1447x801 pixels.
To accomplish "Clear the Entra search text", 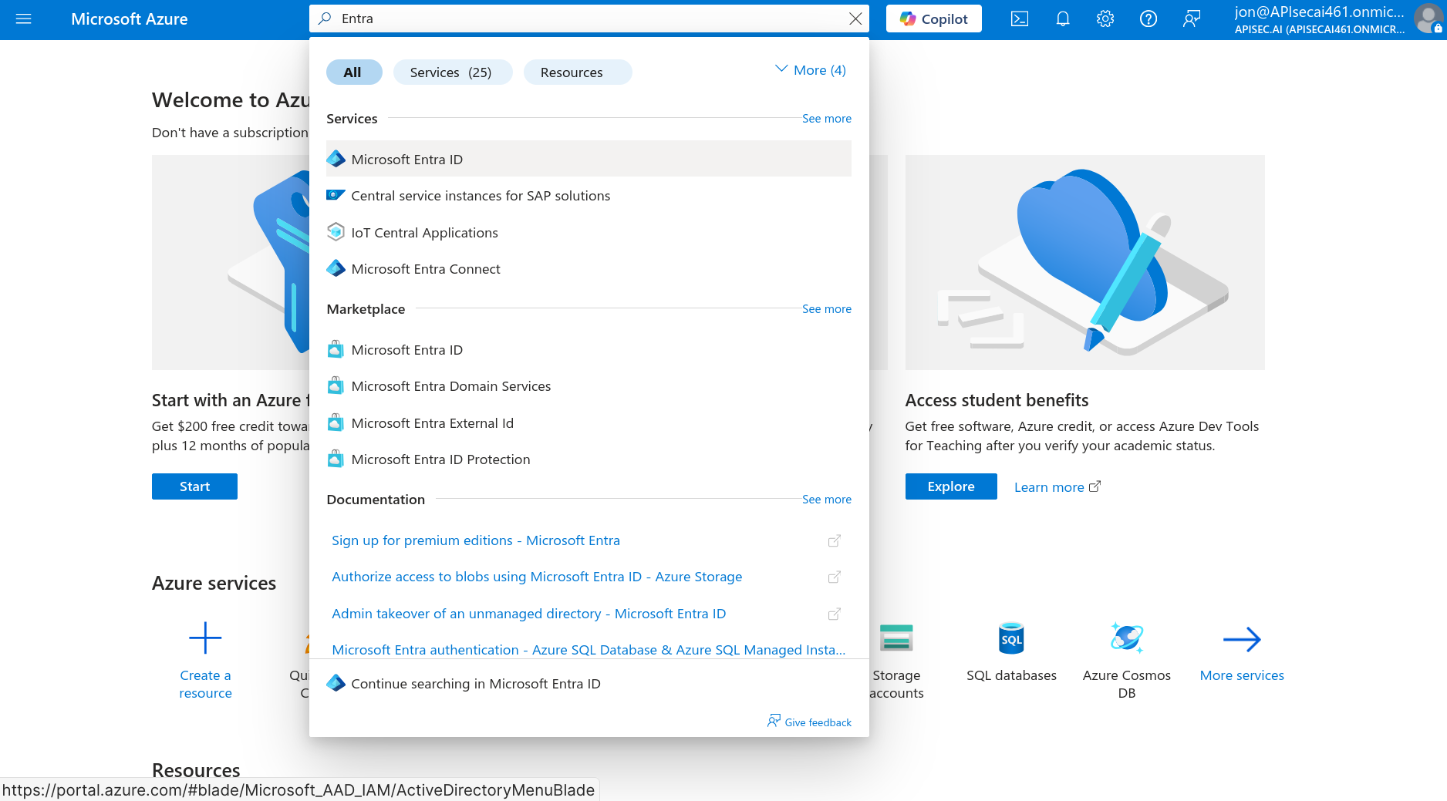I will 855,19.
